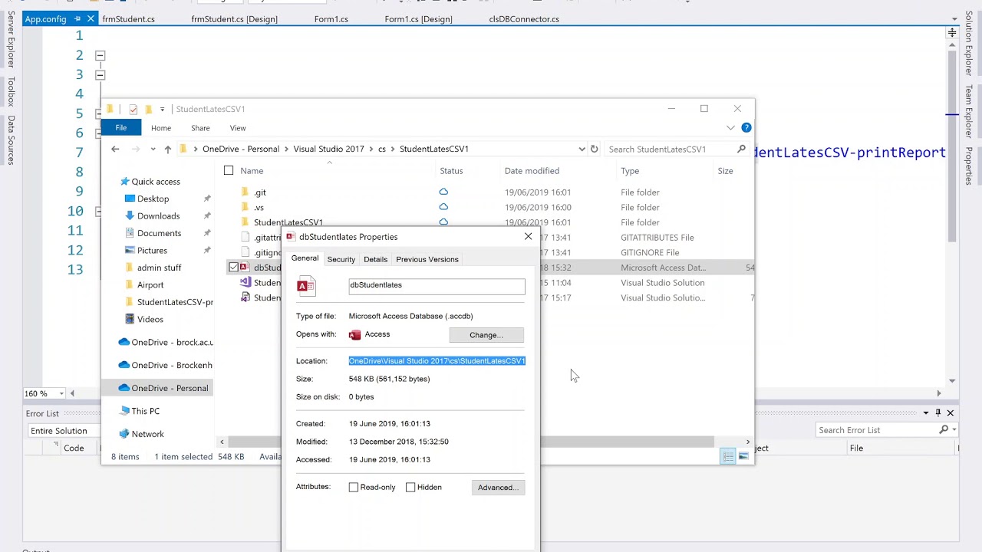982x552 pixels.
Task: Click the .git folder icon
Action: tap(245, 192)
